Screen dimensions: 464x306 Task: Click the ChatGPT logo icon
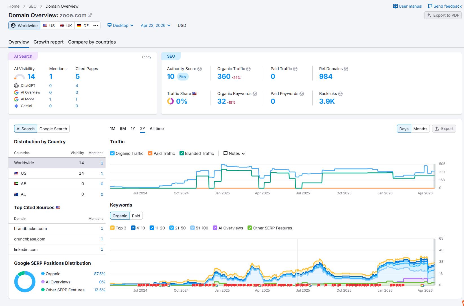16,86
